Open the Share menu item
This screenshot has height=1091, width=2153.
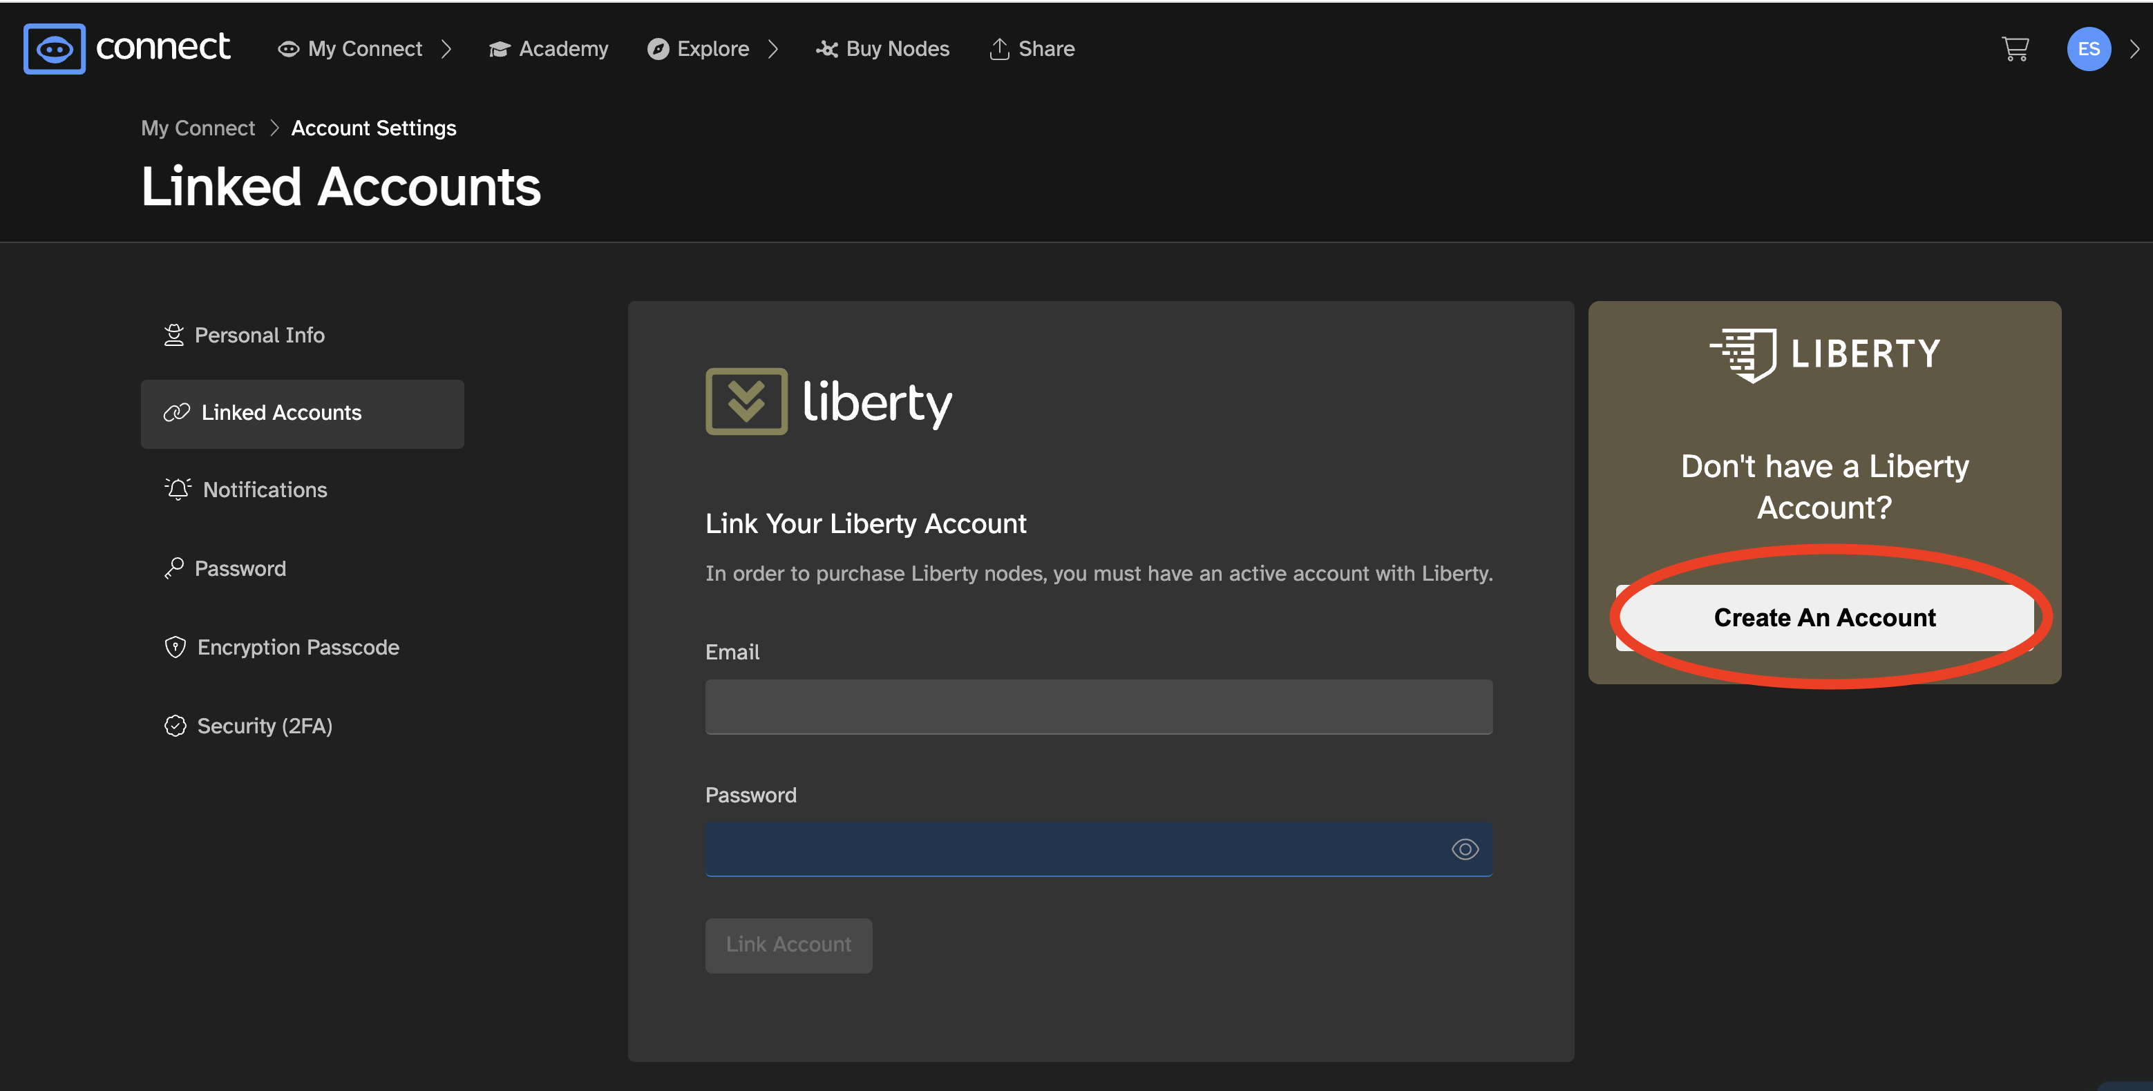pos(1032,49)
